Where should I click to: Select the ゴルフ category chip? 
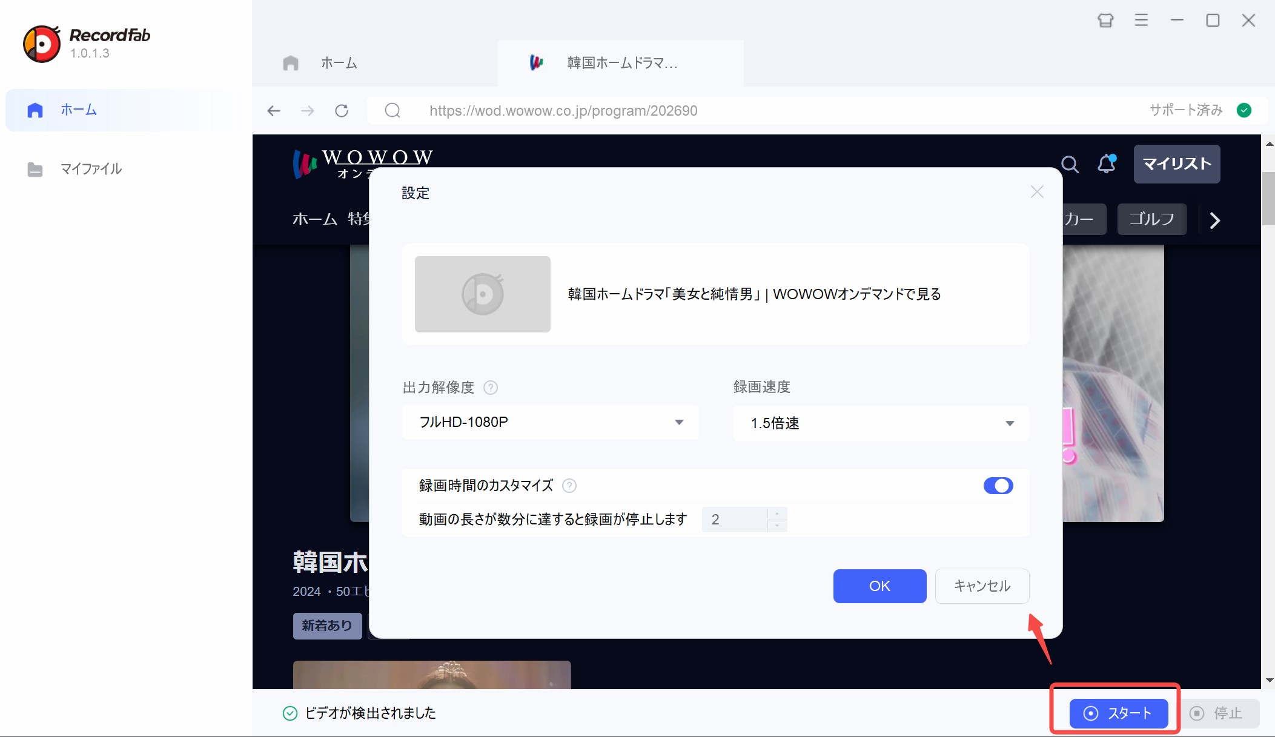point(1151,219)
